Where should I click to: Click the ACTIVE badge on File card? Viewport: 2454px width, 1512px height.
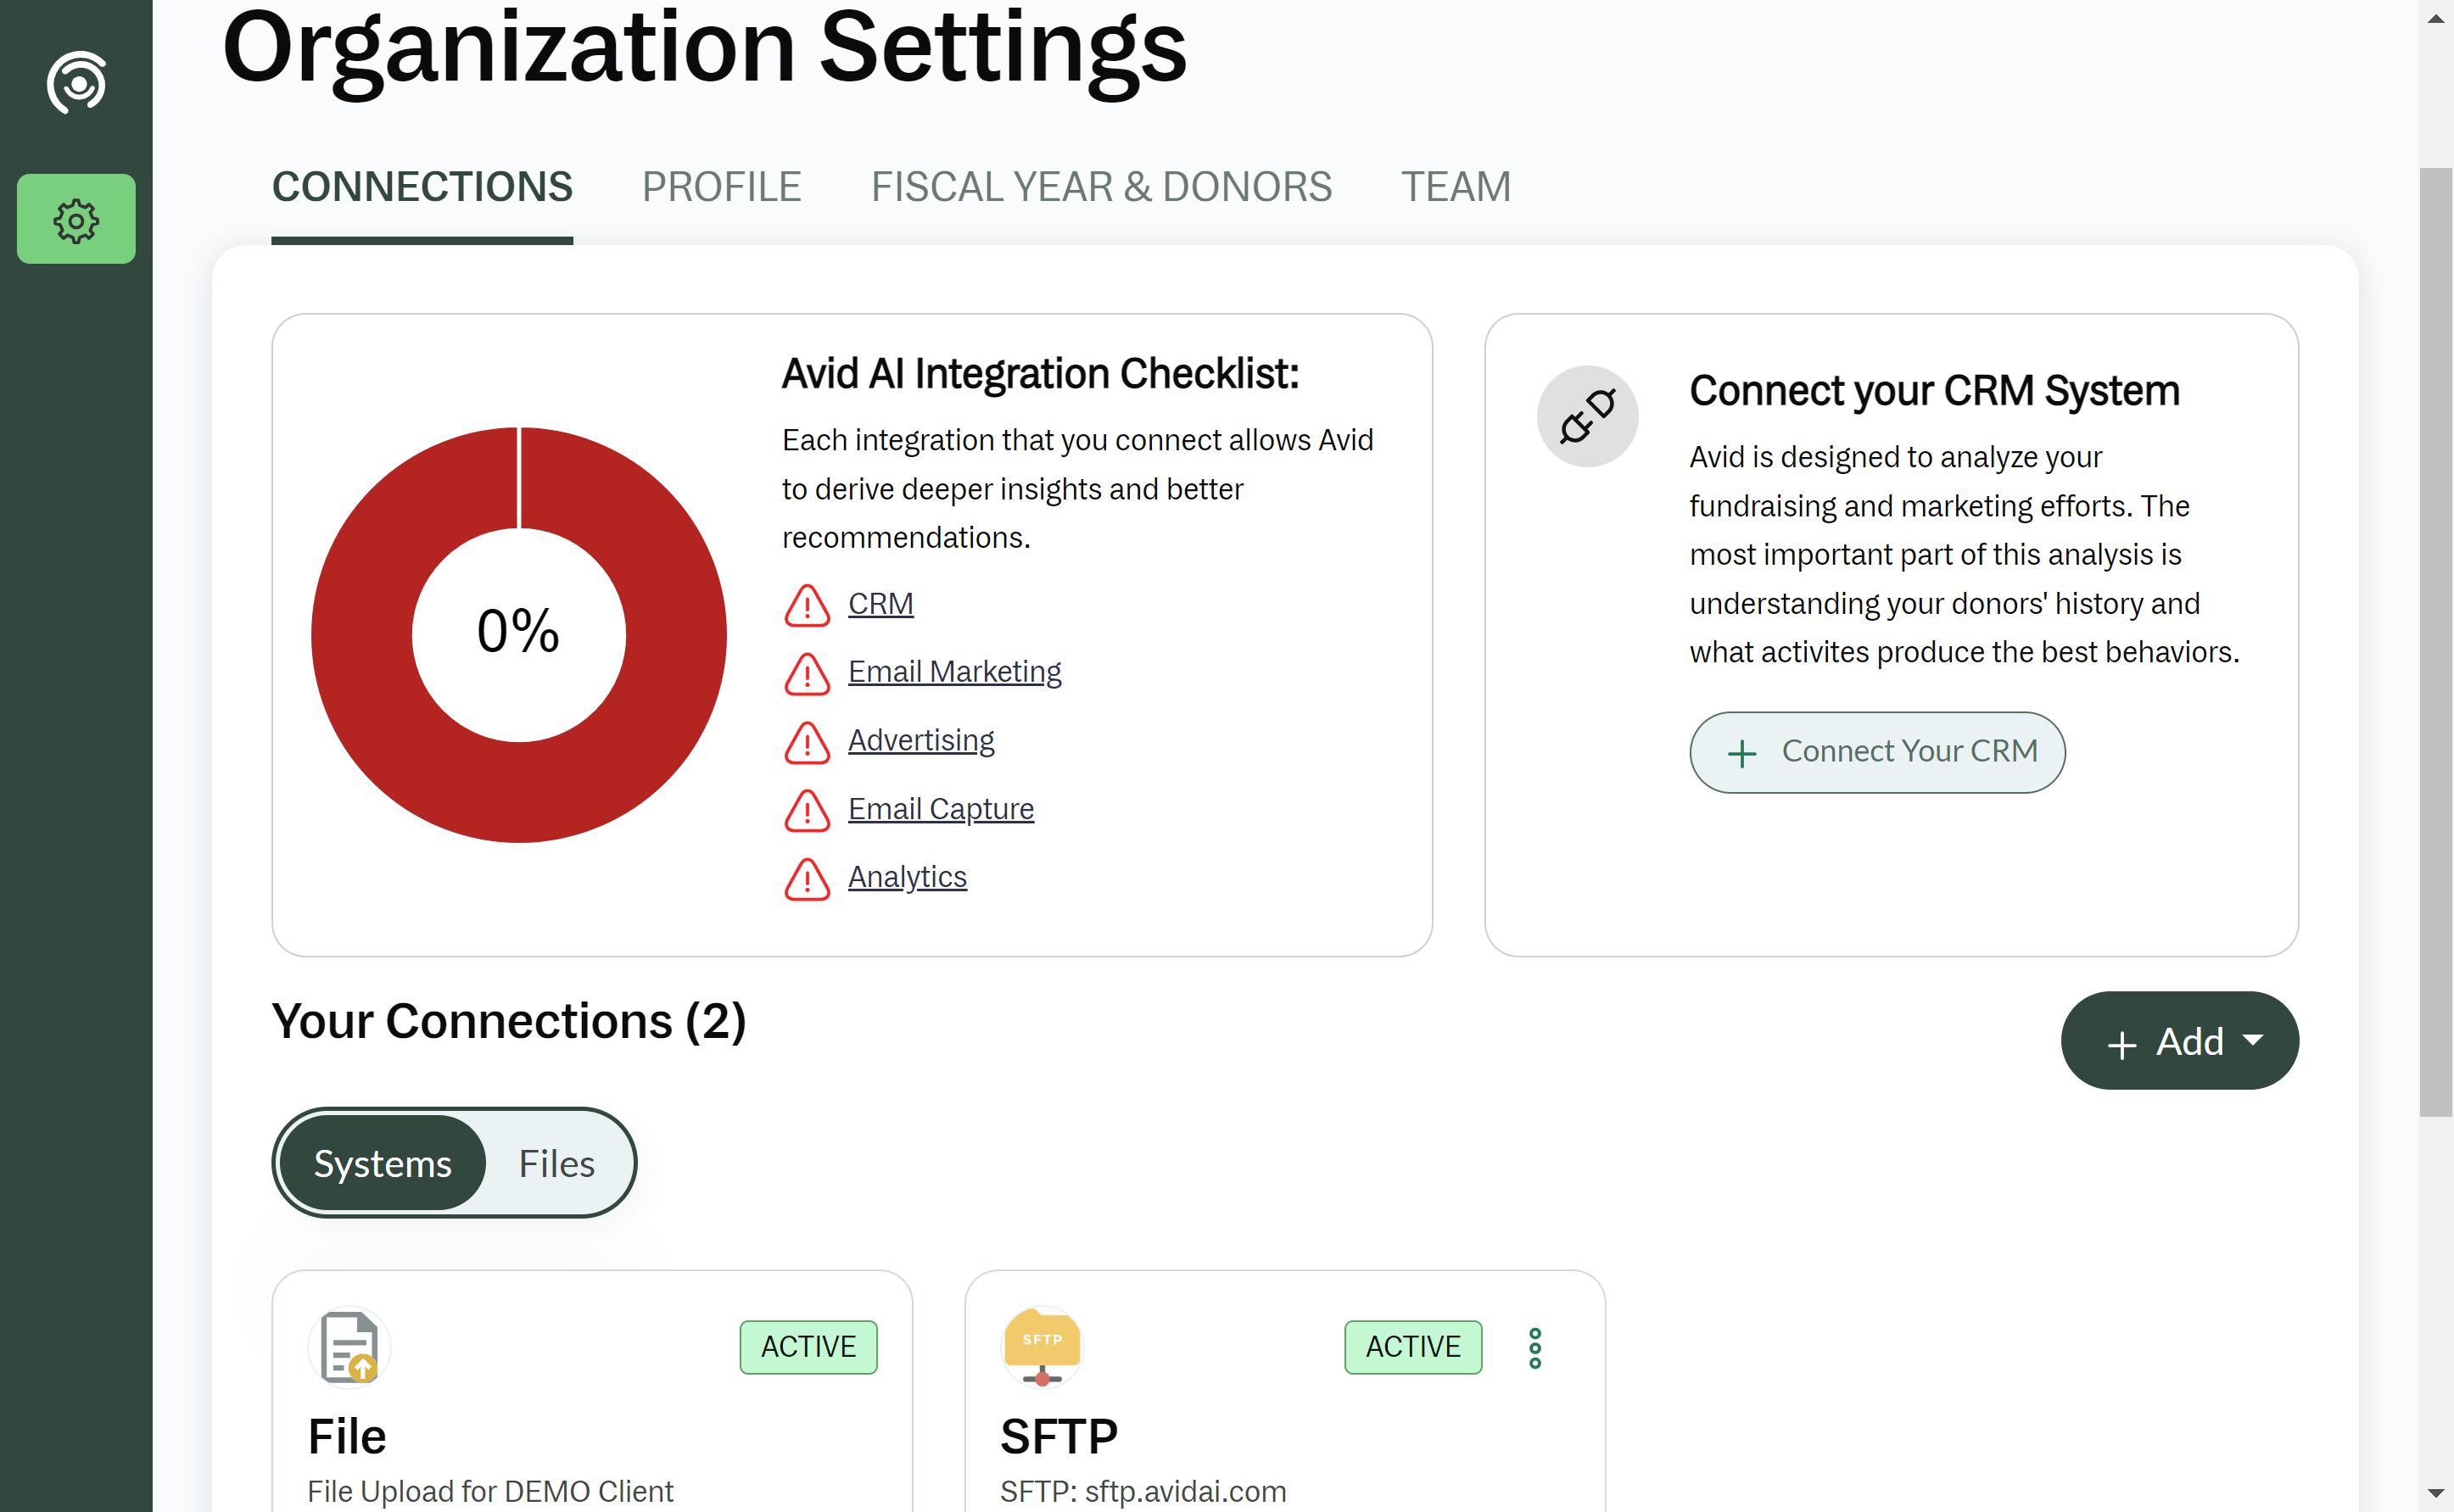[808, 1347]
